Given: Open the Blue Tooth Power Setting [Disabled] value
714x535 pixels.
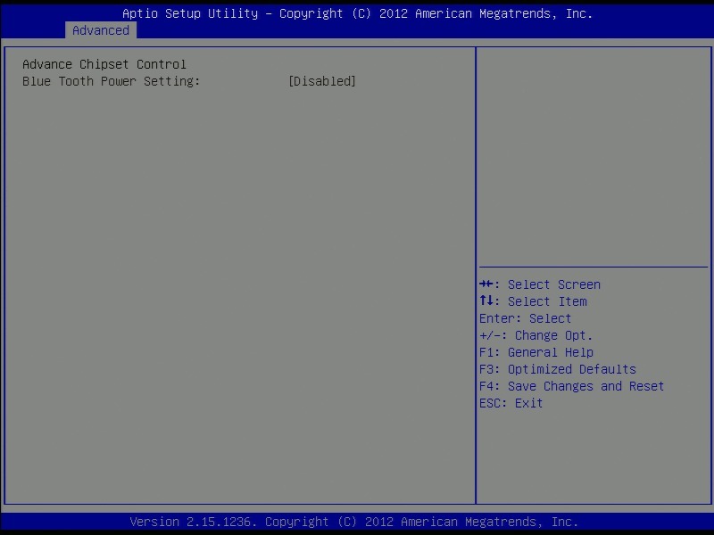Looking at the screenshot, I should tap(322, 81).
